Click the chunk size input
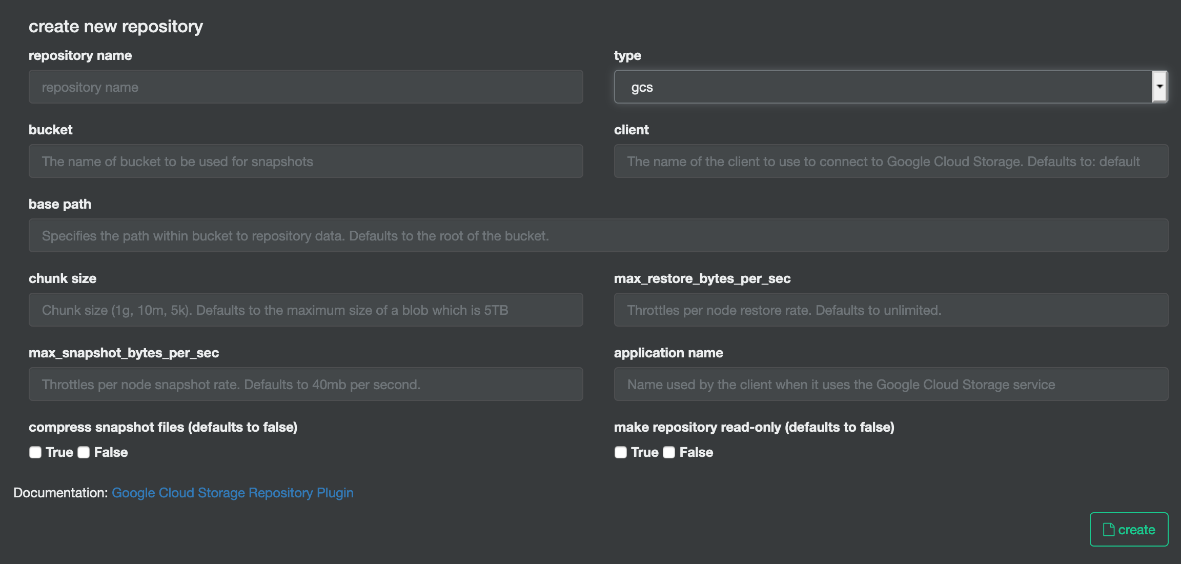 (x=306, y=310)
